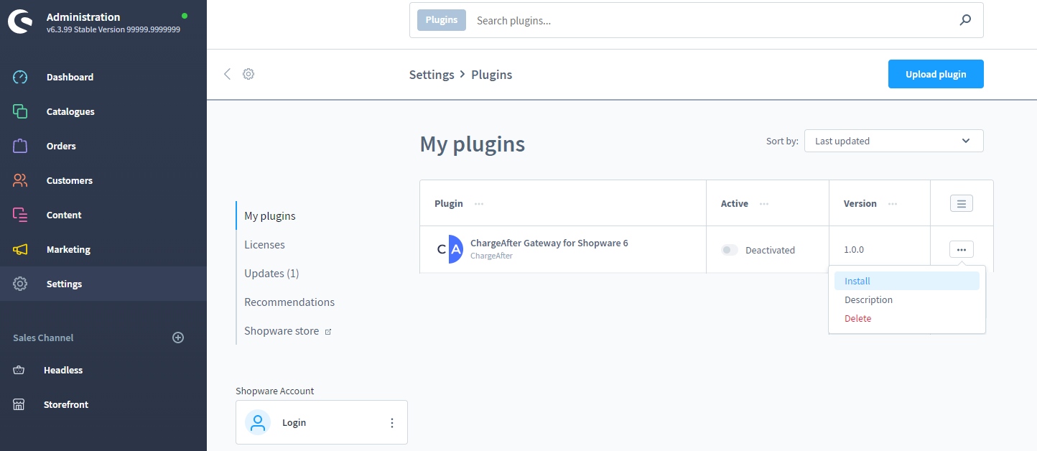Open the Shopware store link
This screenshot has width=1037, height=451.
click(x=287, y=331)
